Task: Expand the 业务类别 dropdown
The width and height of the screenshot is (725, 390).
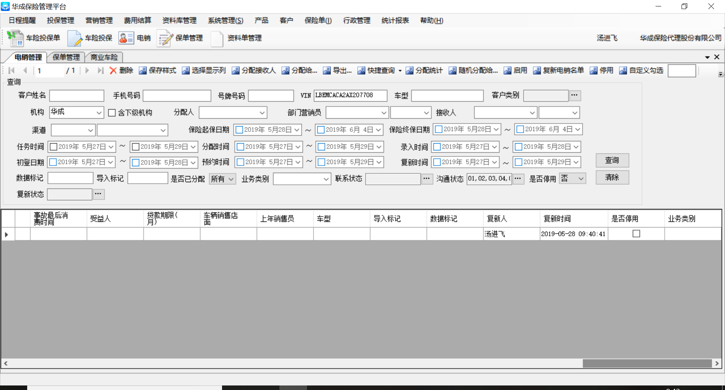Action: 326,179
